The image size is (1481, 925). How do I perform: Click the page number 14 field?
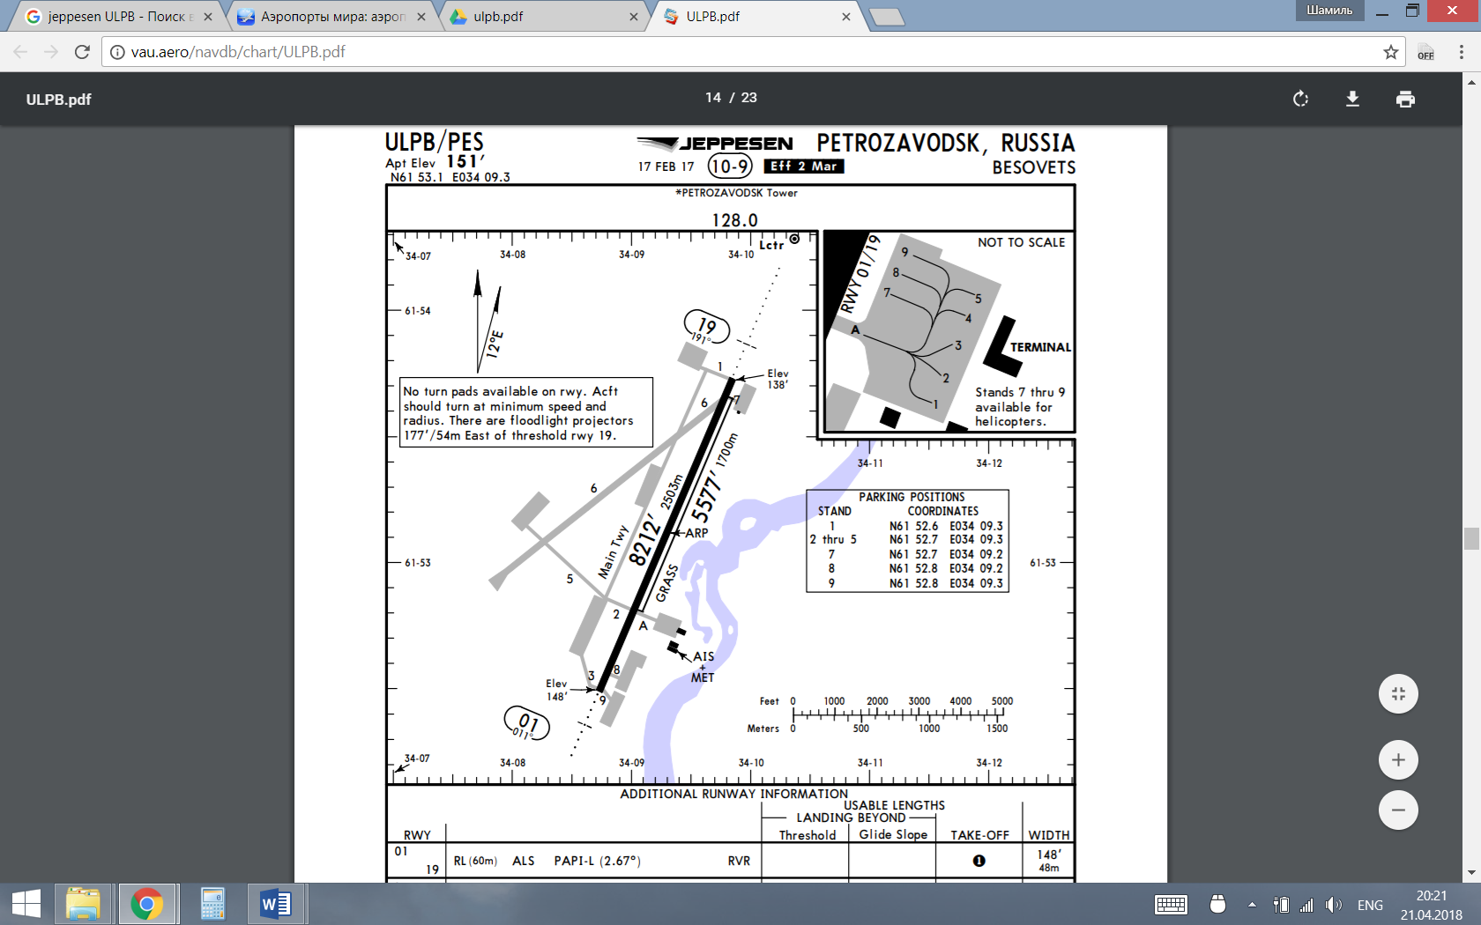pyautogui.click(x=713, y=98)
